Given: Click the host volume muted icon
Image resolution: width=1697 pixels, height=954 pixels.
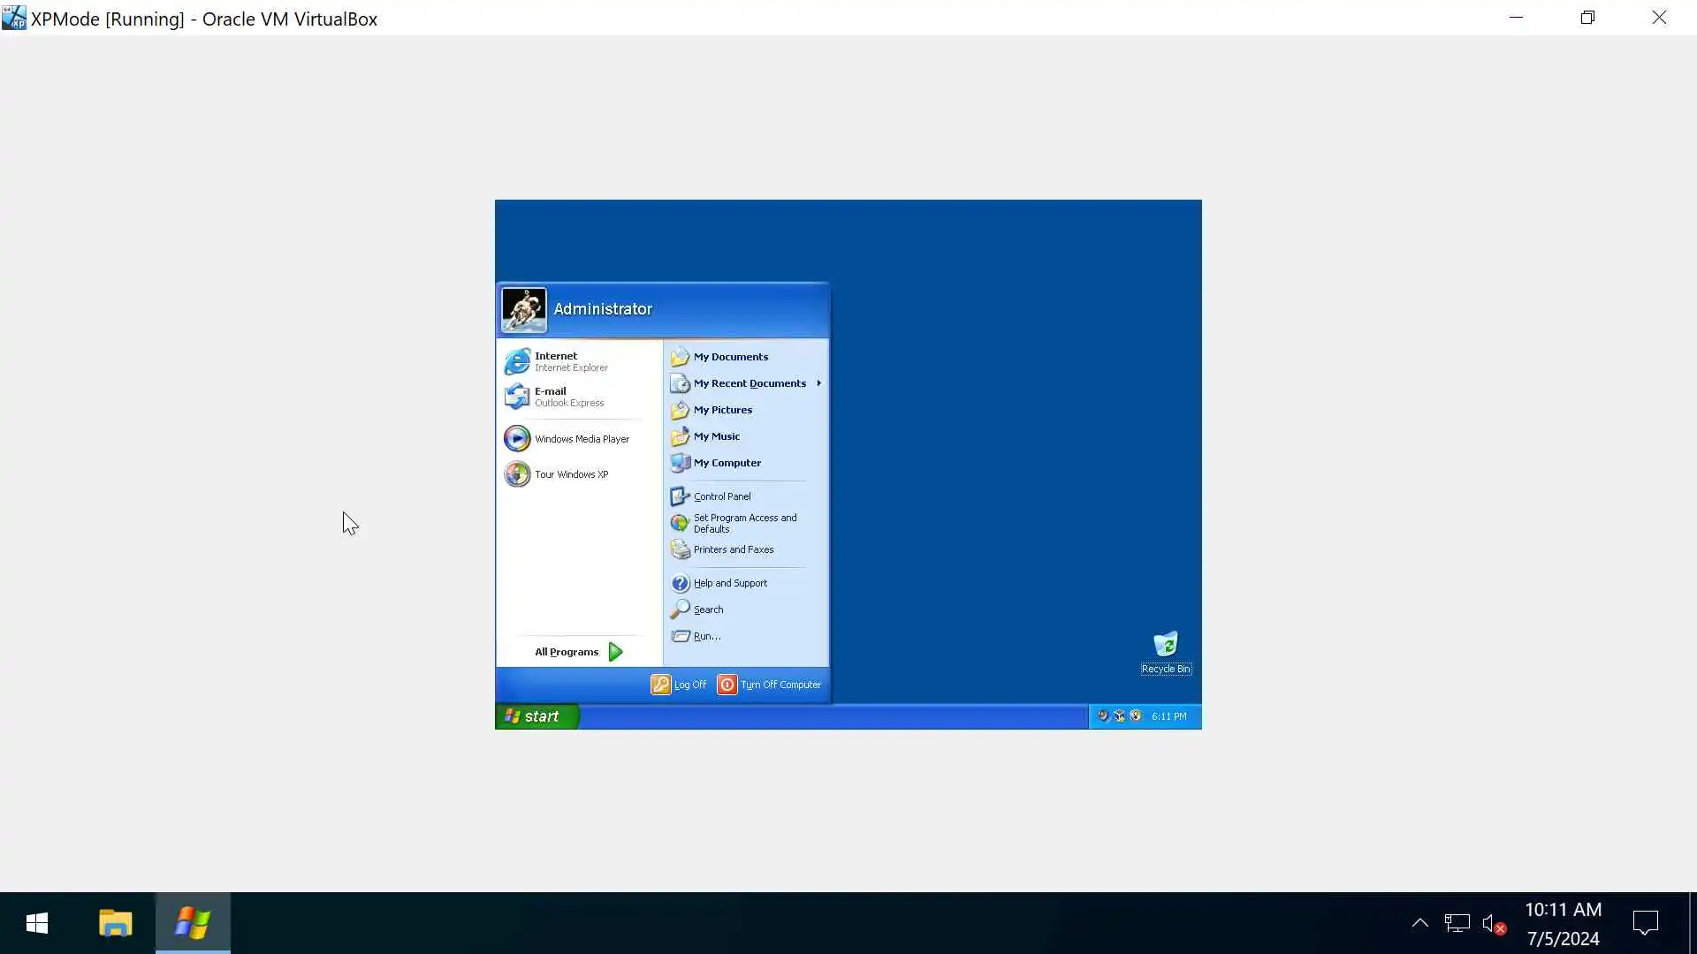Looking at the screenshot, I should click(x=1493, y=923).
